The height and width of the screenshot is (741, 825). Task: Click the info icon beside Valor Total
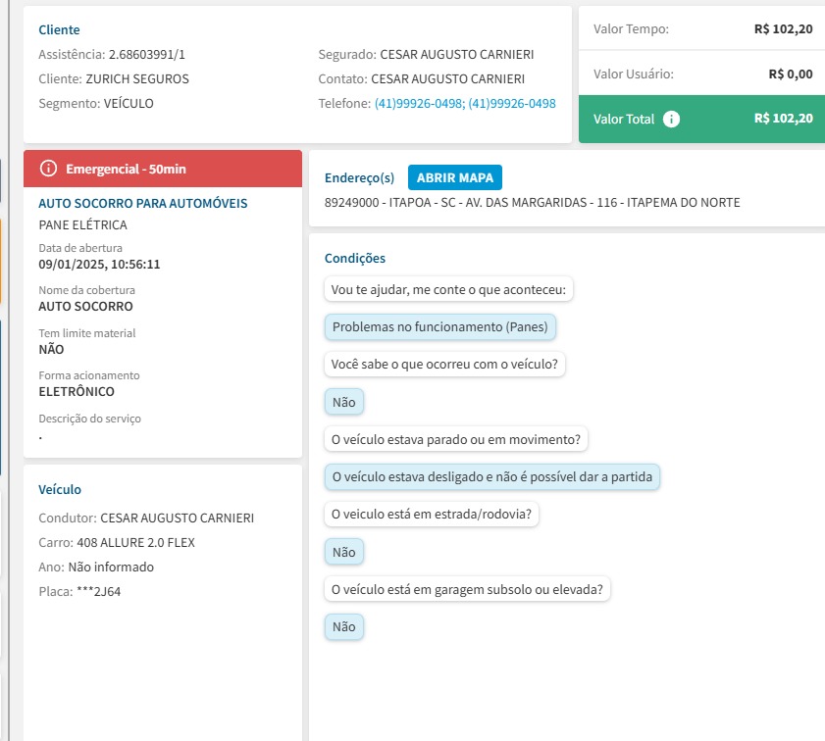point(671,119)
